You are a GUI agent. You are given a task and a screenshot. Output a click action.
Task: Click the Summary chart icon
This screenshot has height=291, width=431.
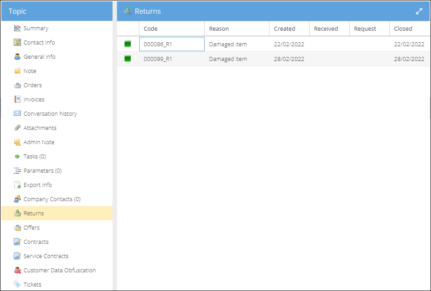pos(17,28)
